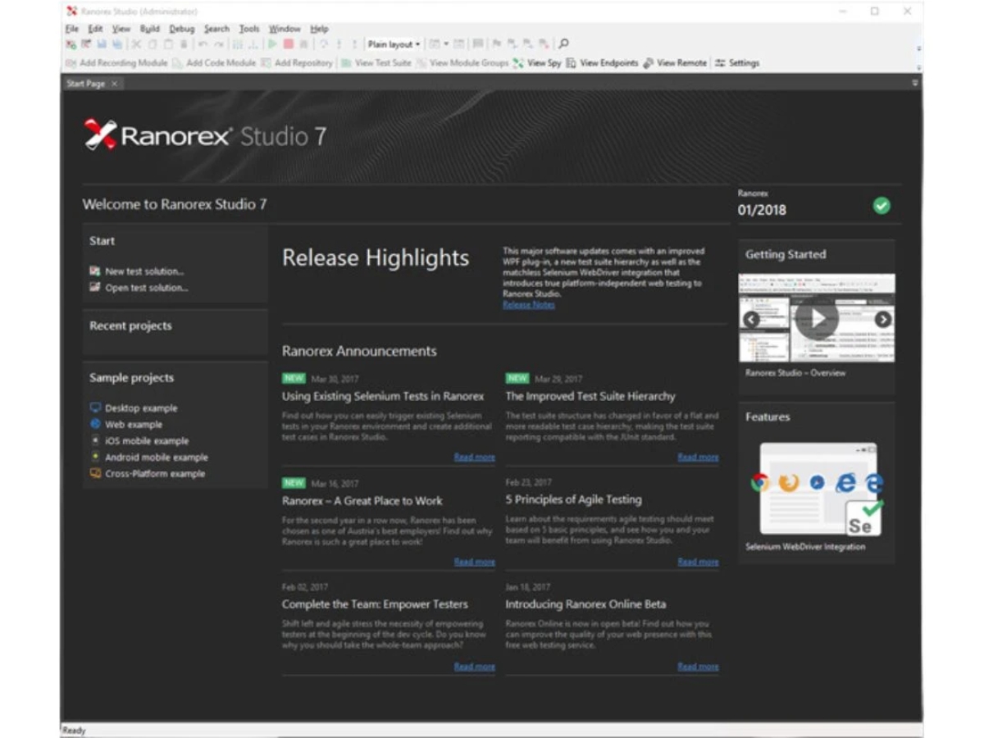Click Add Recording Module toolbar item
984x738 pixels.
click(x=116, y=63)
